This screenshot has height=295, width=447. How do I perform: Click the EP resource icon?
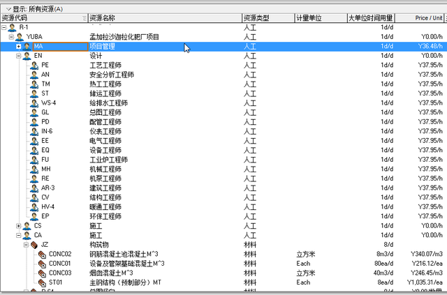click(34, 216)
